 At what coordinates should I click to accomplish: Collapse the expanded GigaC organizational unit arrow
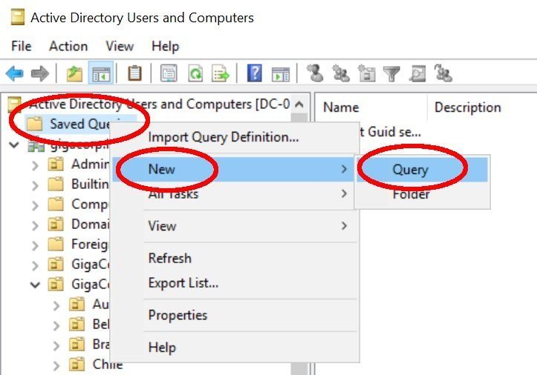pyautogui.click(x=35, y=285)
